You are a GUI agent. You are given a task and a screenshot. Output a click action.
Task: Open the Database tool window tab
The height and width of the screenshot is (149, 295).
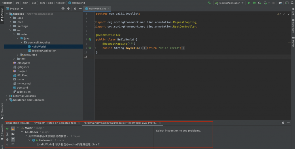point(293,26)
